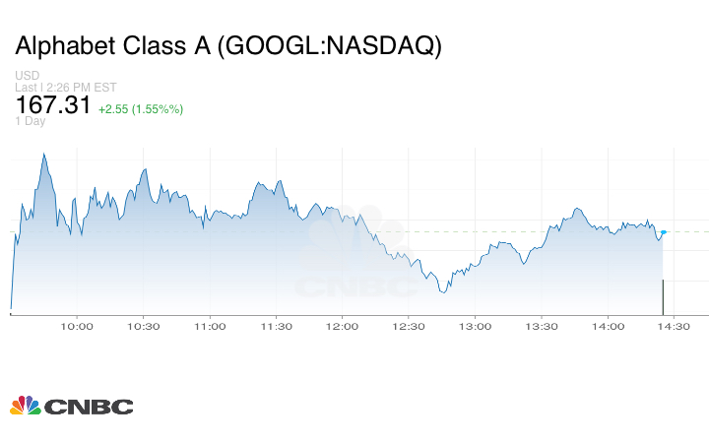Click the 12:30 time axis label

[x=409, y=327]
